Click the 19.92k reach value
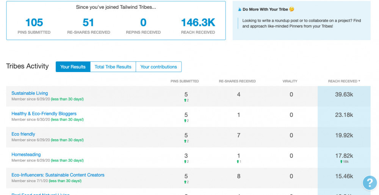 coord(344,135)
